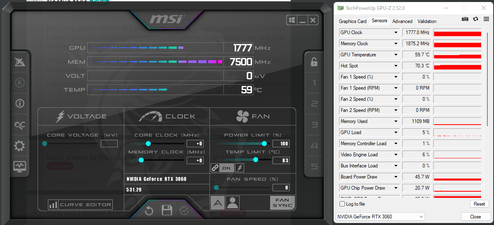Open the Curve Editor
This screenshot has width=494, height=225.
coord(80,204)
